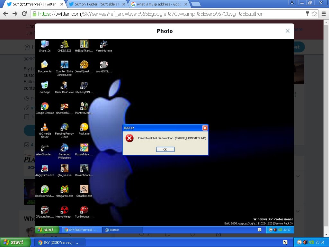Click the twitter.com address bar
The image size is (329, 247).
tap(174, 14)
